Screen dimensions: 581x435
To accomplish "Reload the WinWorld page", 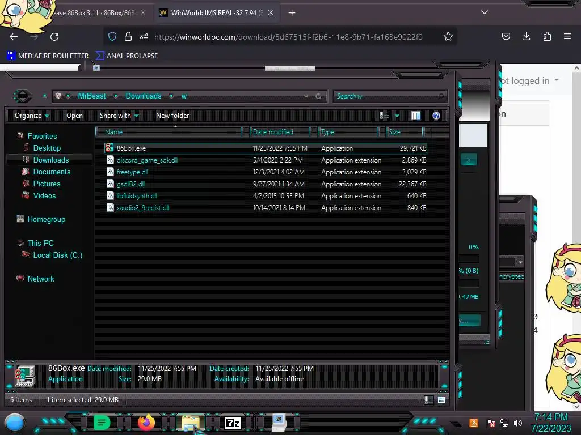I will pos(54,37).
